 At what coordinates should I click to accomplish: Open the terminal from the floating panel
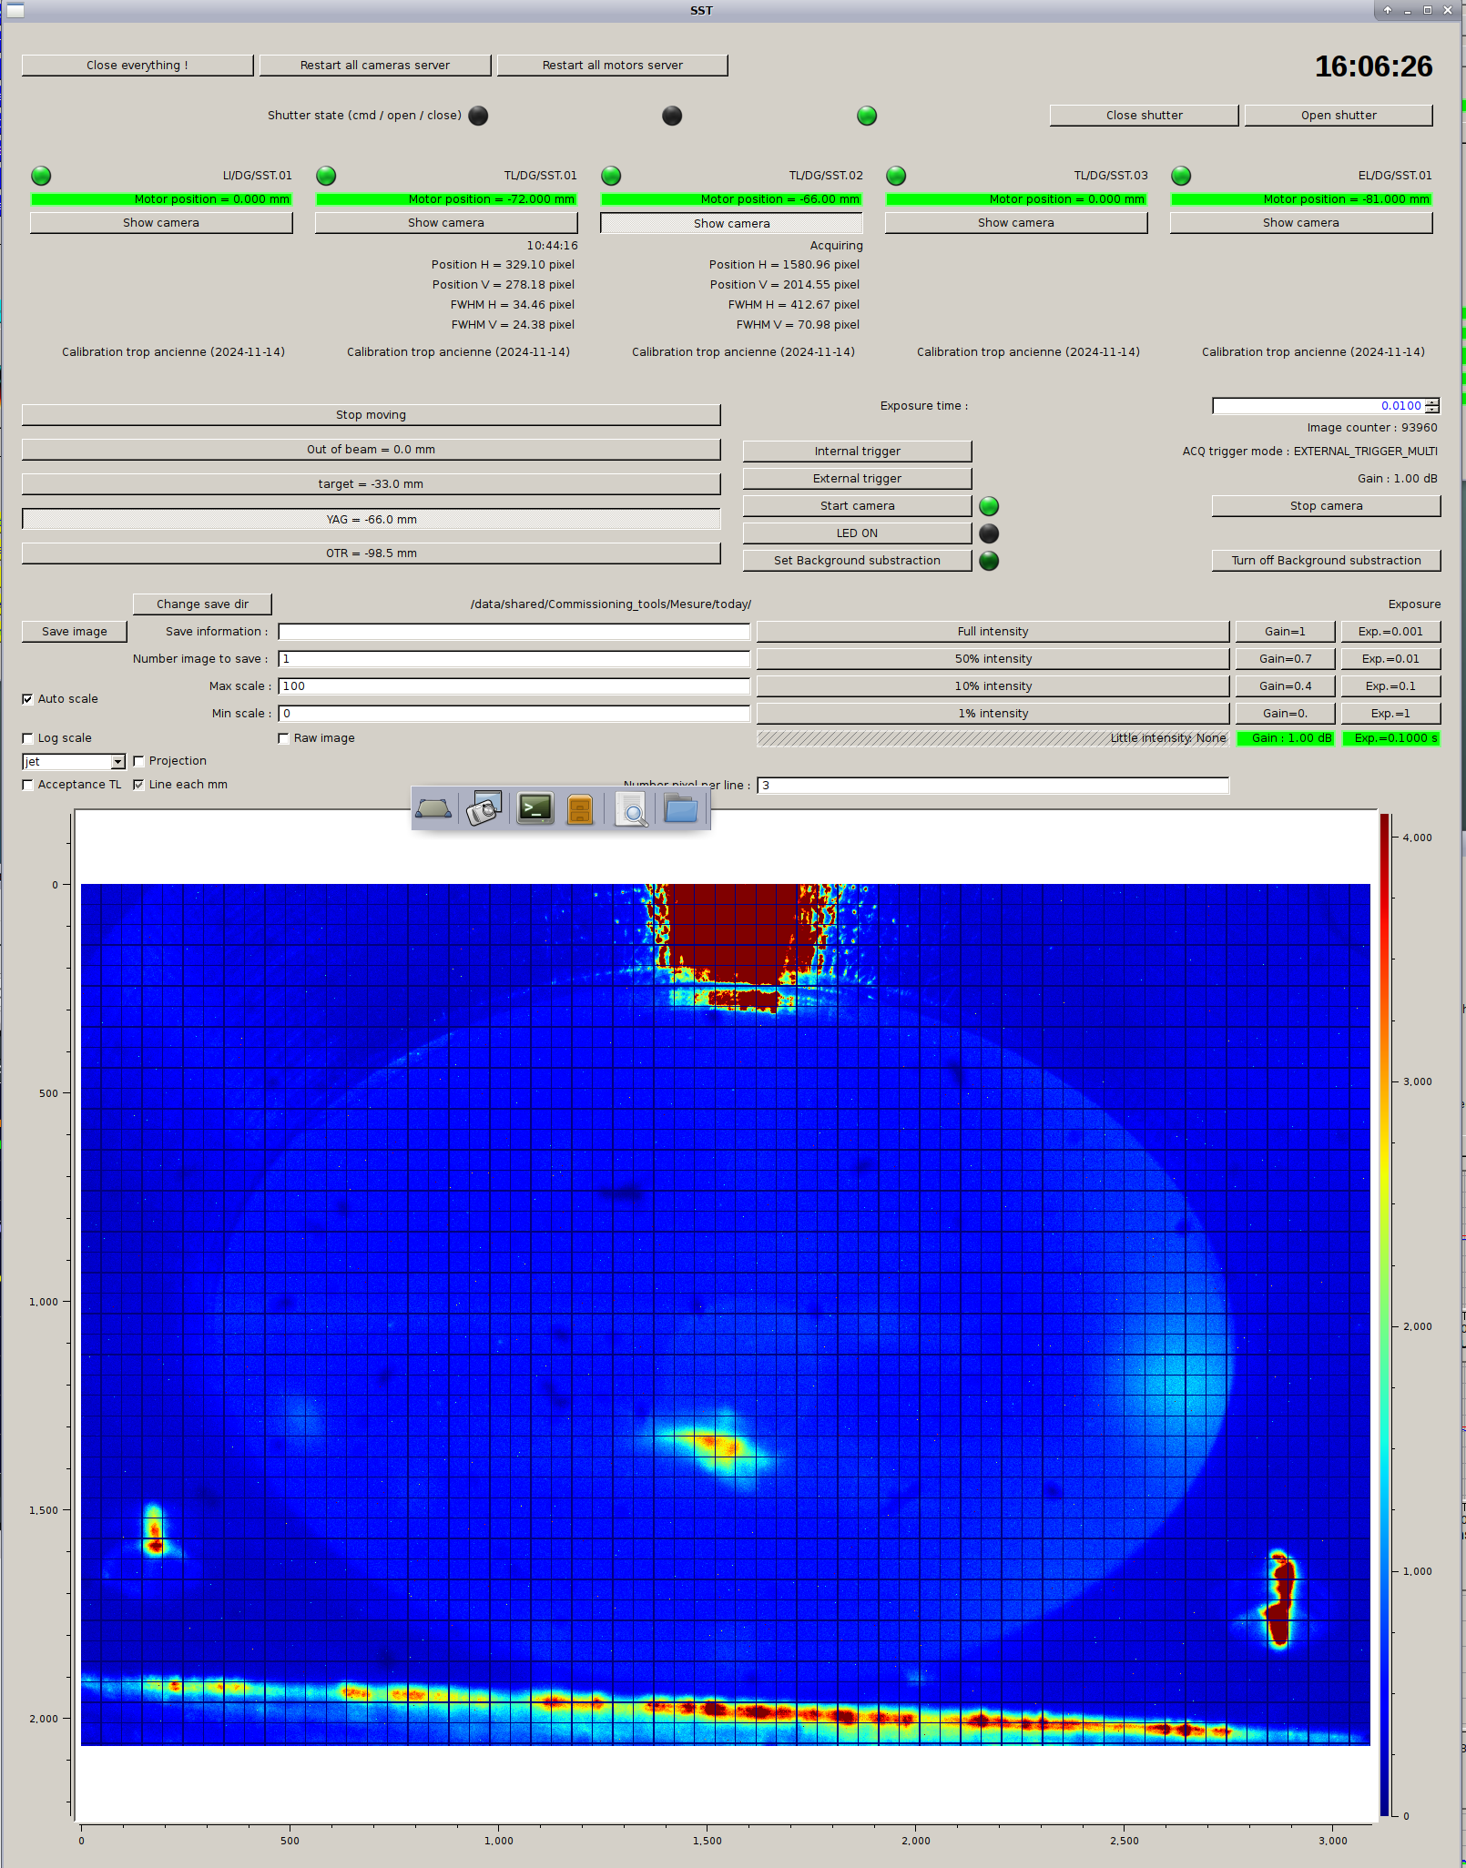tap(535, 808)
